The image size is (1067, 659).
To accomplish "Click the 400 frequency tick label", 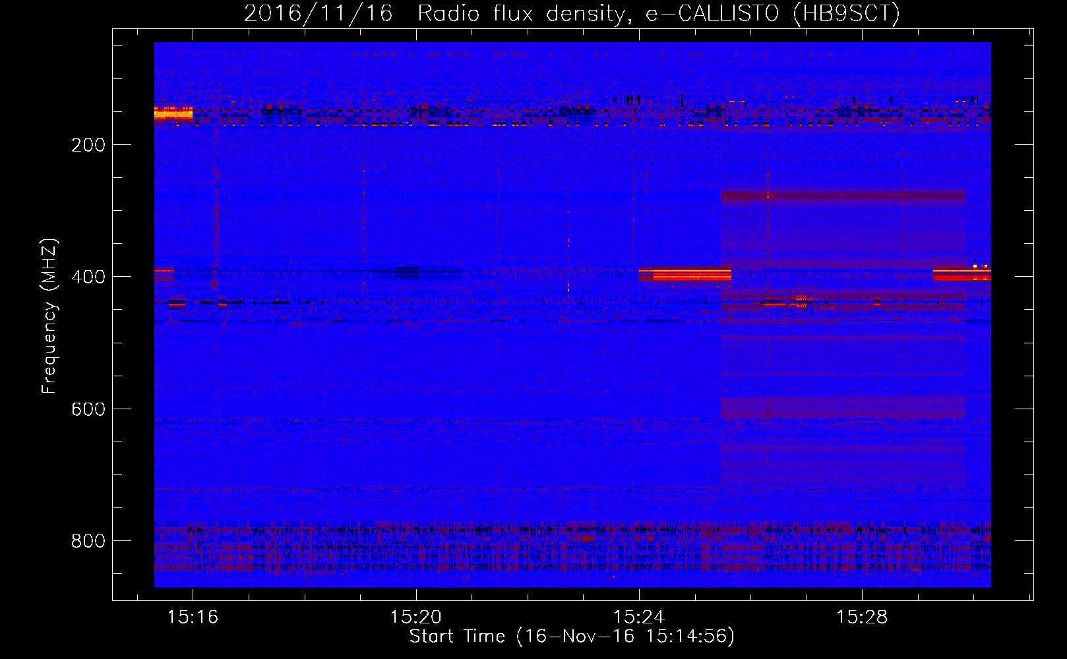I will click(88, 277).
